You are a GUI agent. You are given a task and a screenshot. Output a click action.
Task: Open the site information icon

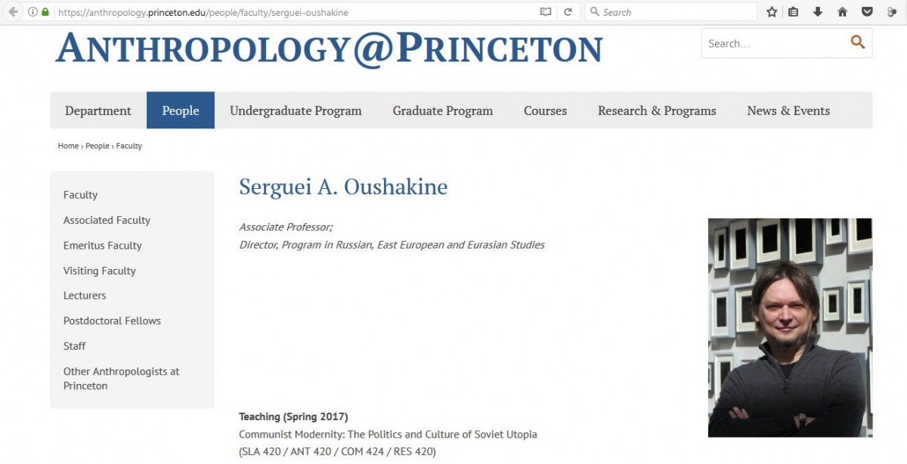(32, 12)
